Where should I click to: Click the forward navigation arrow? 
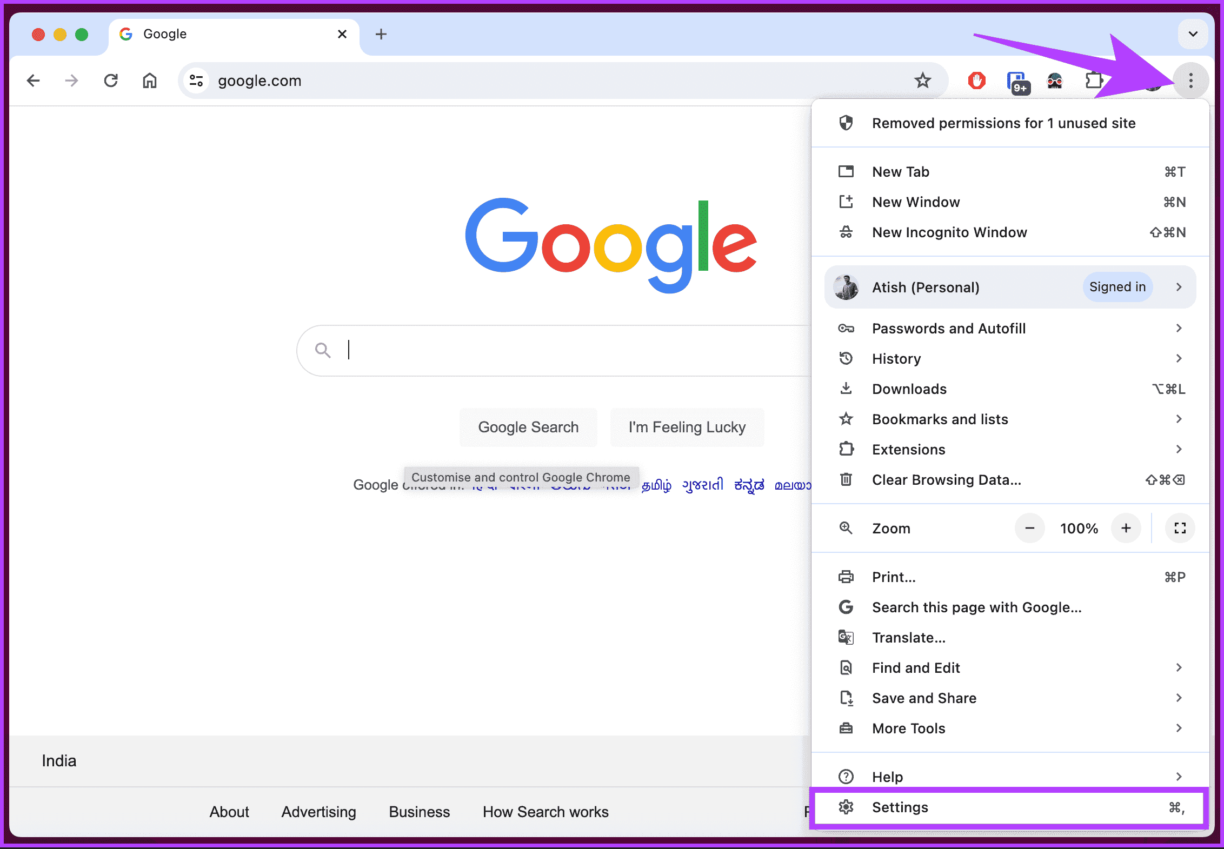71,81
